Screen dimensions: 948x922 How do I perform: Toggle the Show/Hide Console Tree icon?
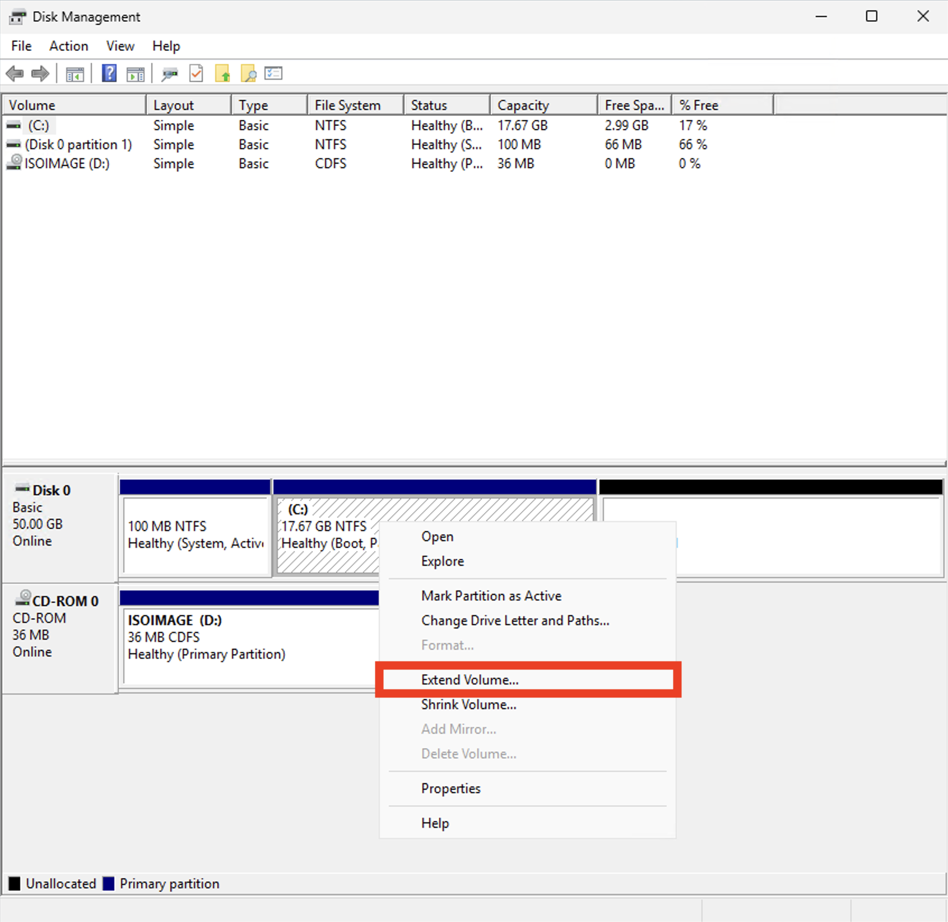[75, 73]
